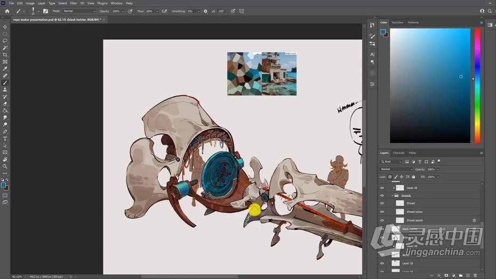
Task: Delete layer using the trash icon
Action: [x=475, y=275]
